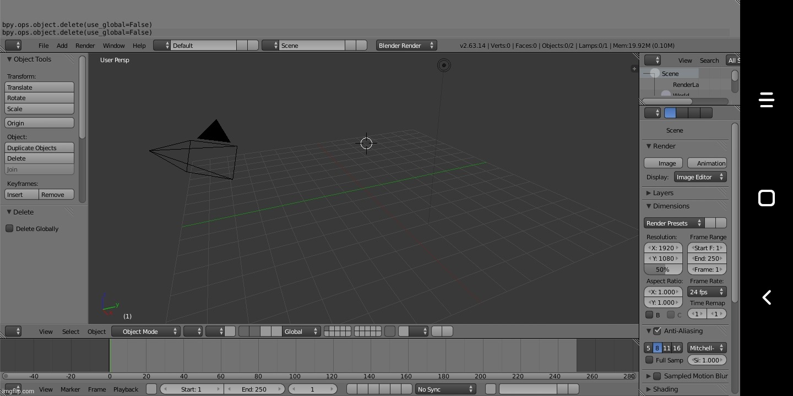Select the highlighted Render properties tab
The width and height of the screenshot is (793, 396).
tap(670, 113)
